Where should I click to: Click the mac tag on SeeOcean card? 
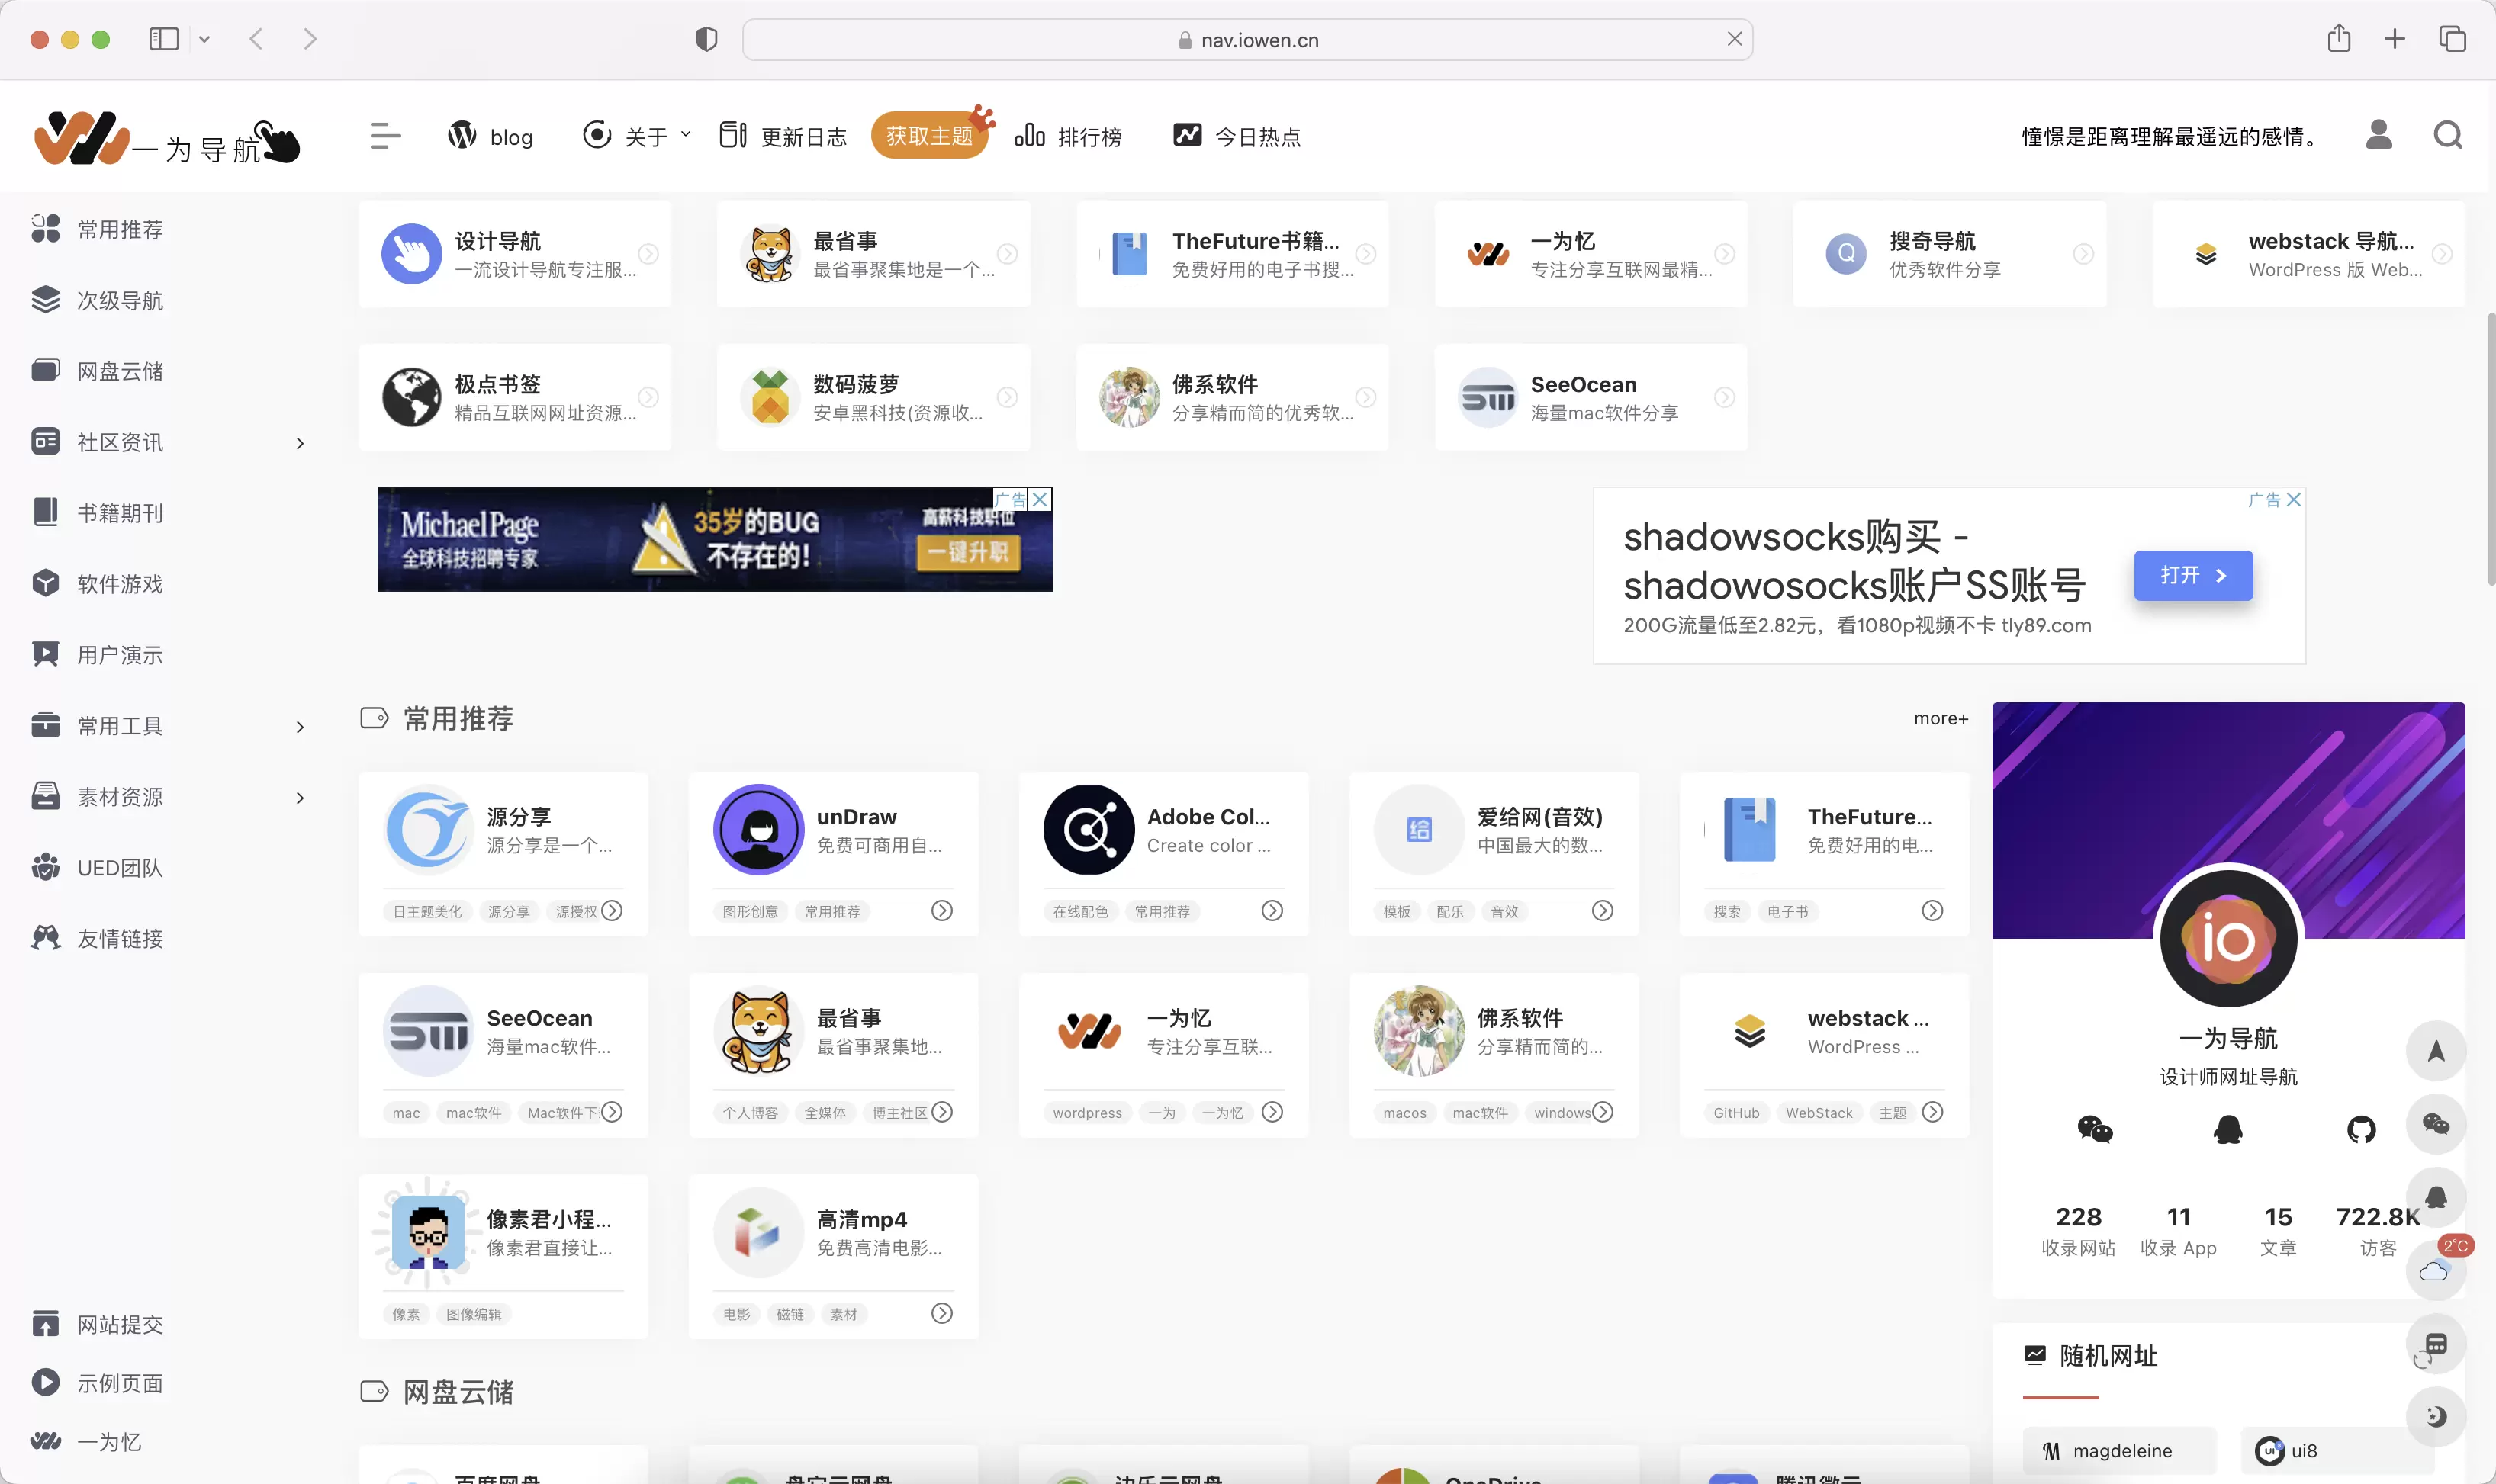[406, 1113]
